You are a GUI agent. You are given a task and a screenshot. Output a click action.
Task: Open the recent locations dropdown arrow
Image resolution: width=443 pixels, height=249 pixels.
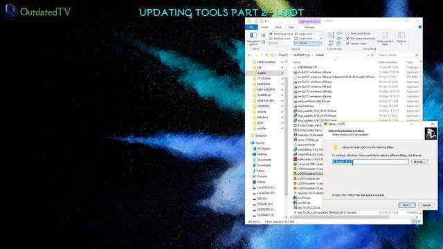[262, 55]
